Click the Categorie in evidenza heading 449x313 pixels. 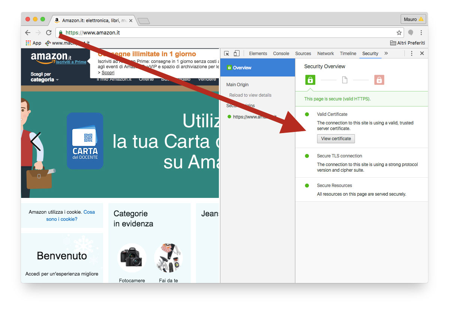click(133, 219)
